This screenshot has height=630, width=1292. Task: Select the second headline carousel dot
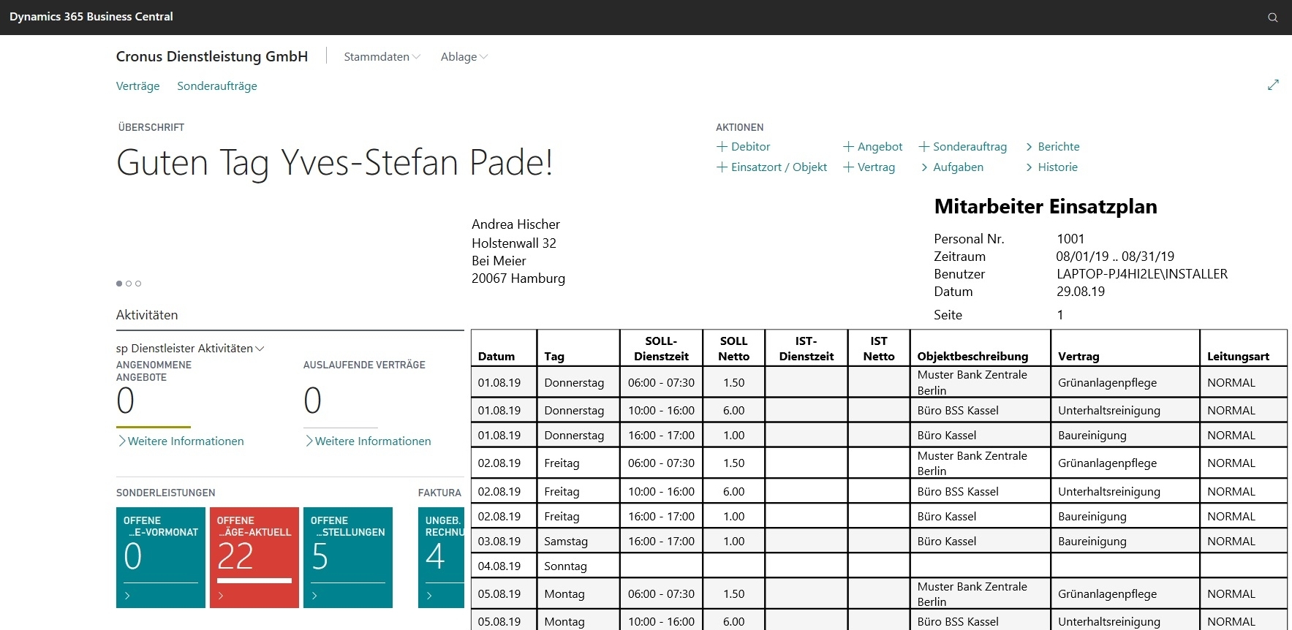(129, 284)
